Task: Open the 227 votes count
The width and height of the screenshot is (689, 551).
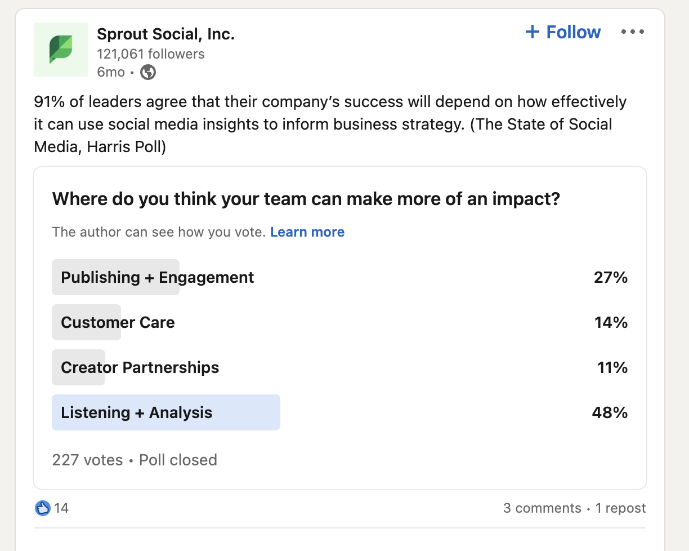Action: click(x=87, y=460)
